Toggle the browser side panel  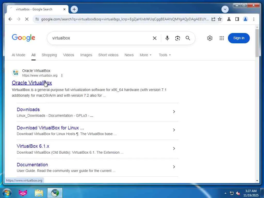(237, 19)
